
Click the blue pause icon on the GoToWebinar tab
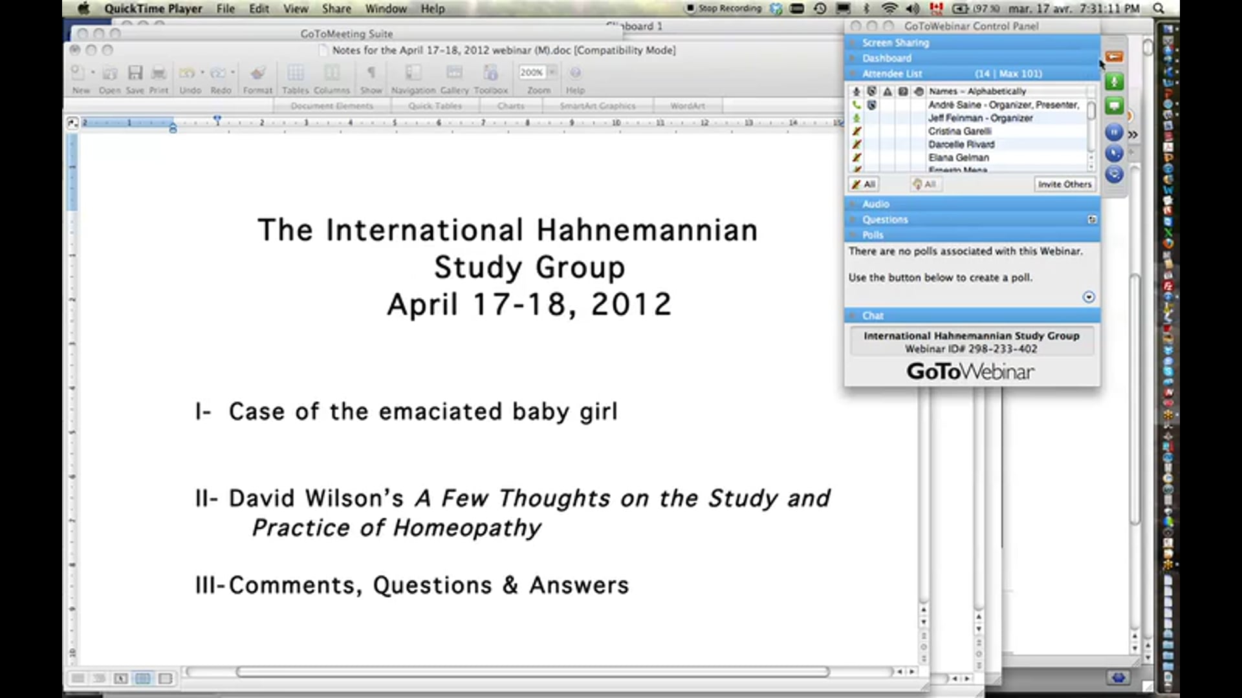[1113, 132]
